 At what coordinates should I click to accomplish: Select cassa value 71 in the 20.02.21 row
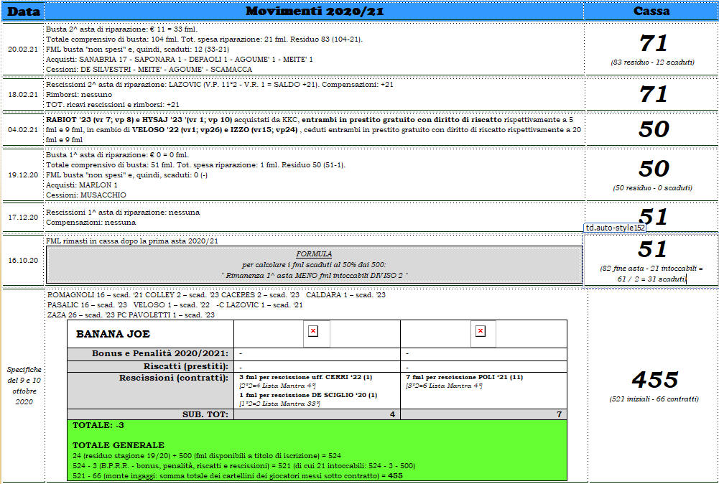pos(653,44)
